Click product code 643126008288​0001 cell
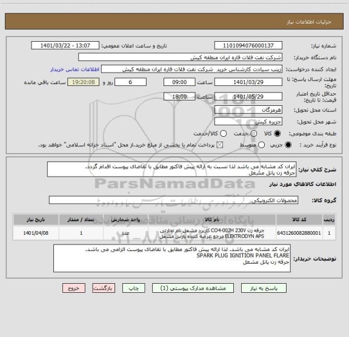 point(299,233)
